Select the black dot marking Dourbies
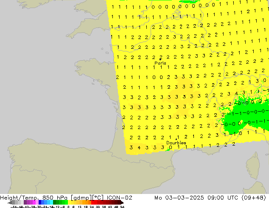 176,139
